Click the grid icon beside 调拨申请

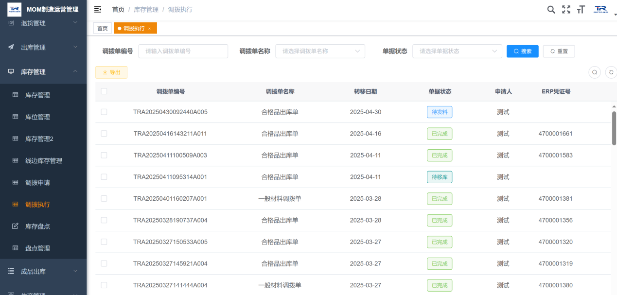coord(15,182)
